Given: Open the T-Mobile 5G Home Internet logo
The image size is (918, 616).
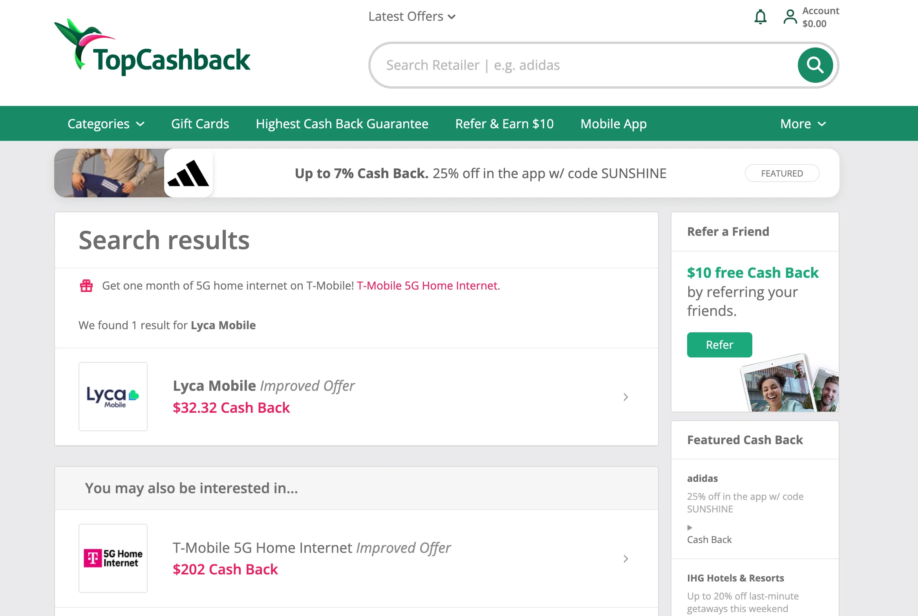Looking at the screenshot, I should click(x=113, y=558).
